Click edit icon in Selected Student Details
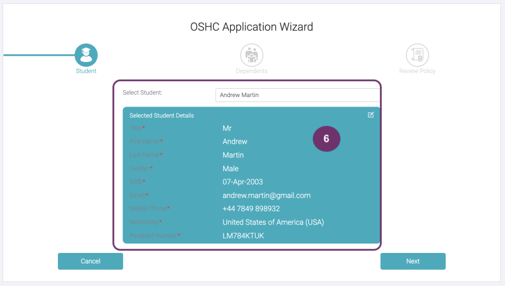Screen dimensions: 505x286 [371, 115]
